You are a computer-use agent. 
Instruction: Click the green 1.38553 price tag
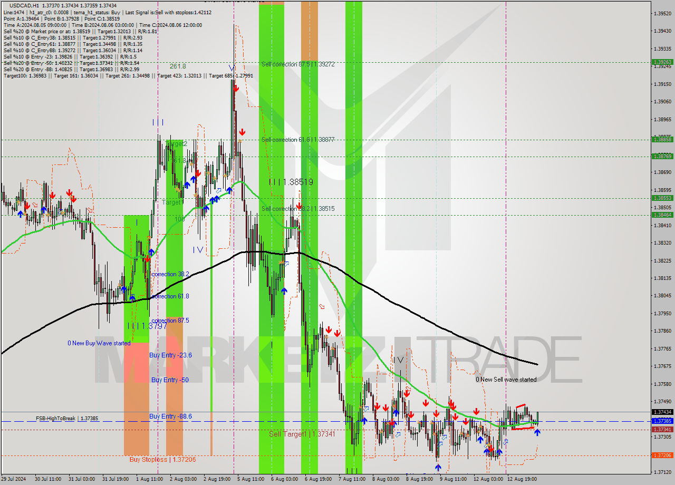662,198
